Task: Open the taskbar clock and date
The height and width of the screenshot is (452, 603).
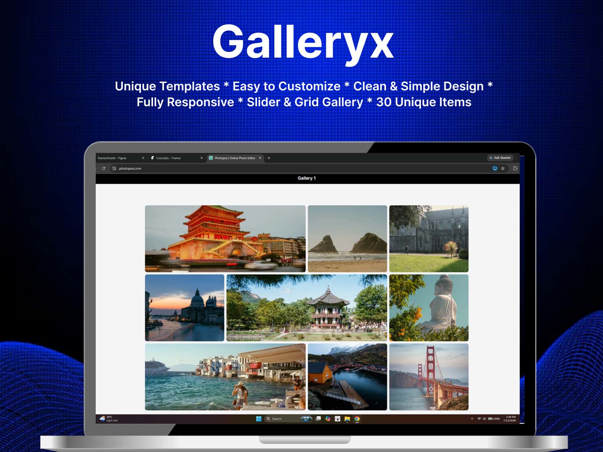Action: (510, 419)
